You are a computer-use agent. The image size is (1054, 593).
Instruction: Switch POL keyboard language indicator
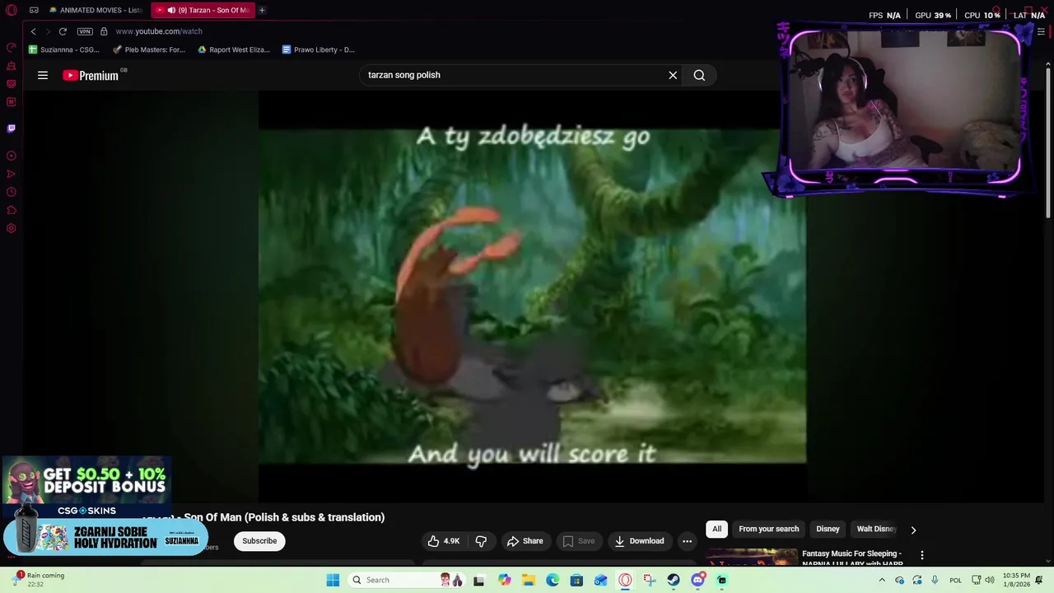[x=955, y=580]
